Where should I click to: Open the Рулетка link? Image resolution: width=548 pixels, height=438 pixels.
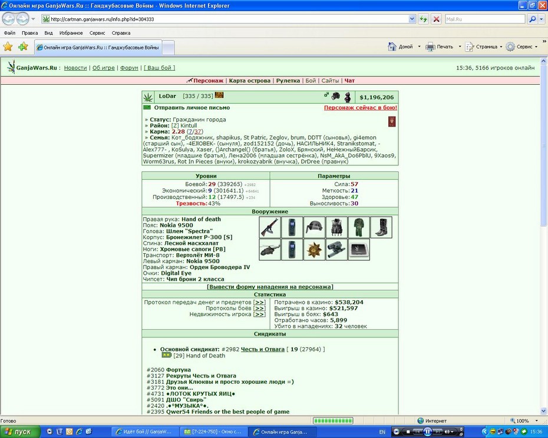(288, 81)
